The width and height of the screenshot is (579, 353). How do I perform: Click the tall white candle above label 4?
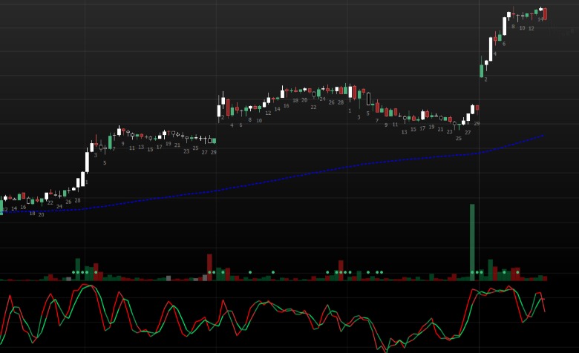pos(491,49)
